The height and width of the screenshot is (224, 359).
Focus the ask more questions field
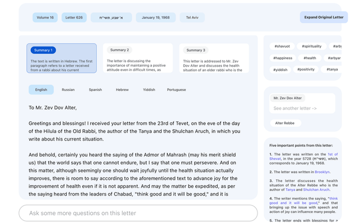pos(138,213)
